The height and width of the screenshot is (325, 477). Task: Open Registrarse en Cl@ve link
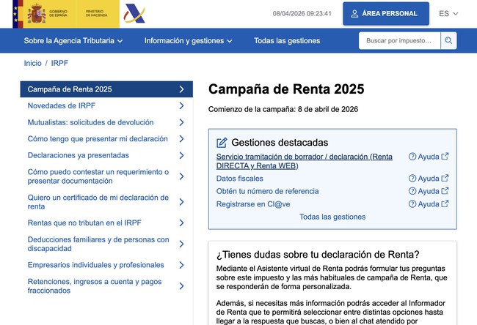tap(253, 204)
